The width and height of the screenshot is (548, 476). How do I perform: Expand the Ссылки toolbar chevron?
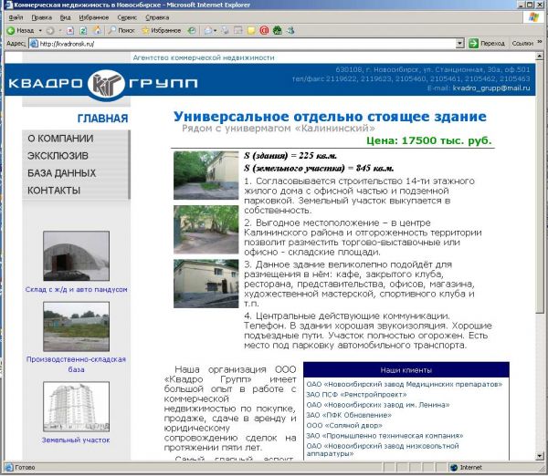pyautogui.click(x=540, y=42)
